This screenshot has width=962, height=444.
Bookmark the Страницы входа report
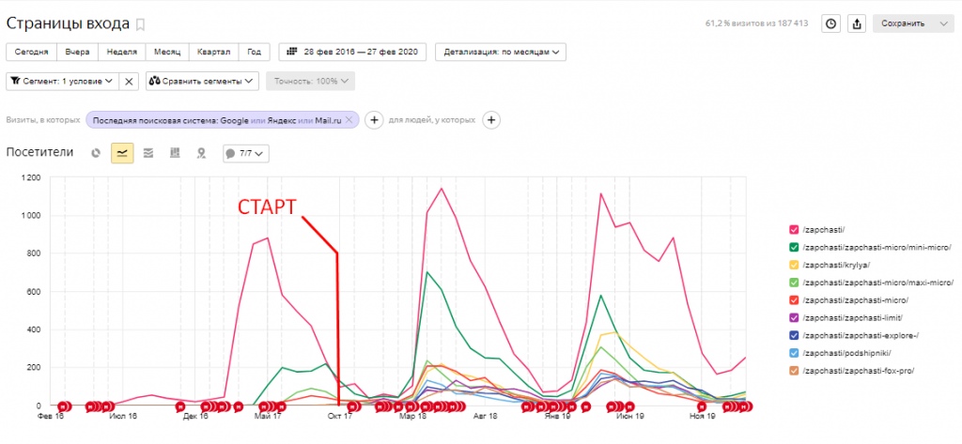point(141,24)
